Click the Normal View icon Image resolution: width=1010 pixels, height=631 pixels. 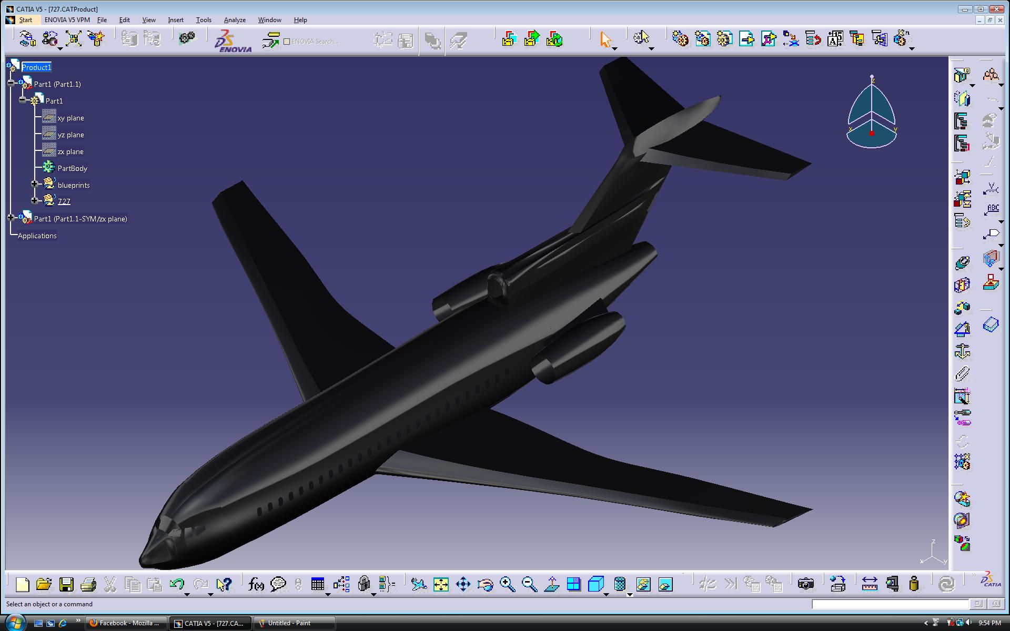tap(552, 584)
